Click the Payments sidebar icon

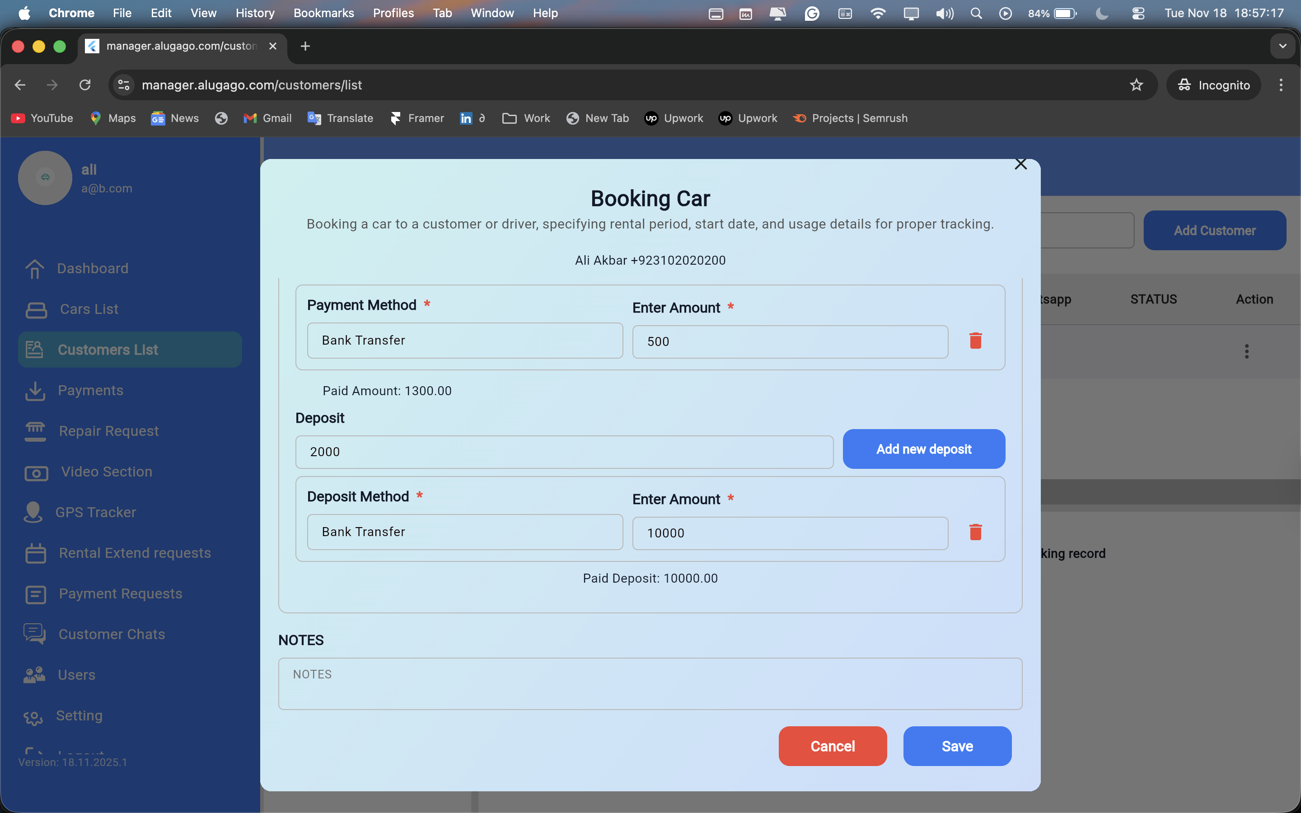tap(35, 391)
